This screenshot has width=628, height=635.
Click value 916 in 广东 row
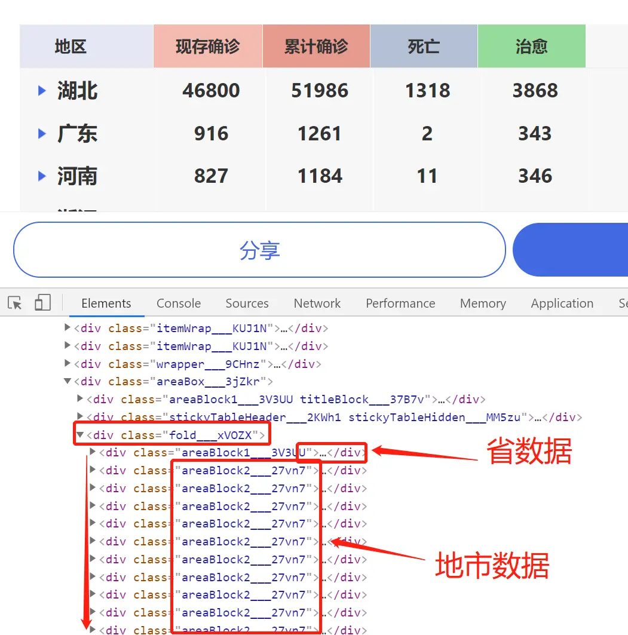click(211, 133)
